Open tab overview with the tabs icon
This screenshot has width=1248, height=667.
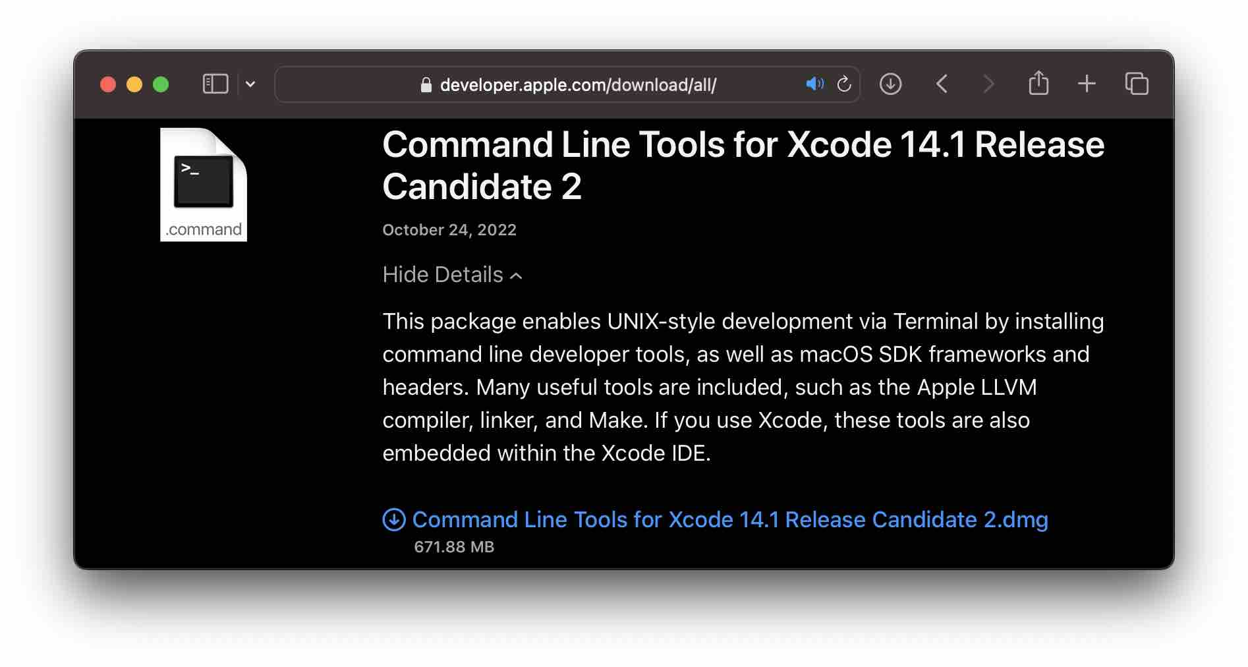pyautogui.click(x=1136, y=84)
